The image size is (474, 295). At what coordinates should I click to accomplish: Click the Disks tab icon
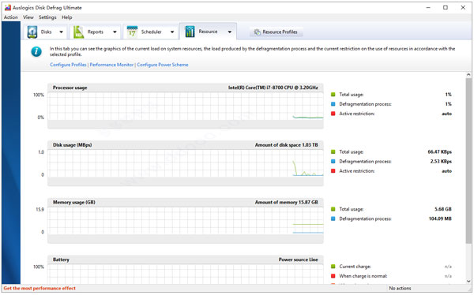pyautogui.click(x=32, y=32)
